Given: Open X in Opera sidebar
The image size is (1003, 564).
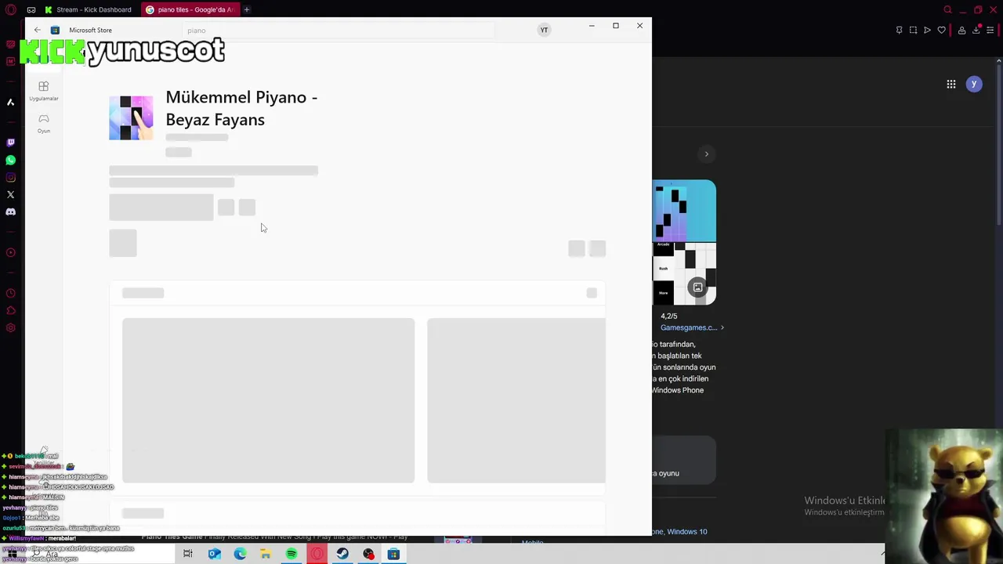Looking at the screenshot, I should (10, 194).
